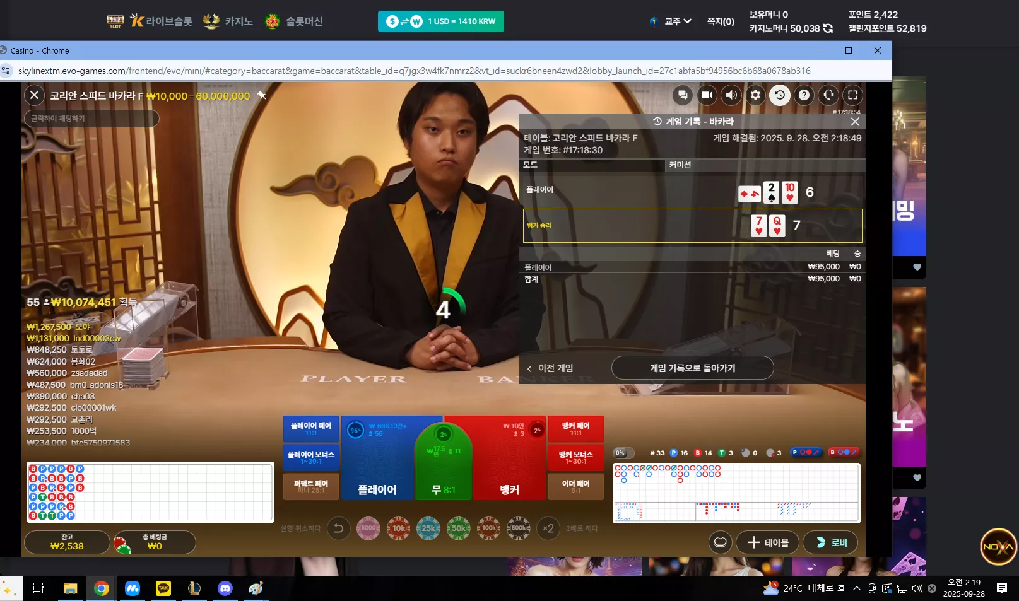1019x601 pixels.
Task: Add table to favorites with star icon
Action: 262,95
